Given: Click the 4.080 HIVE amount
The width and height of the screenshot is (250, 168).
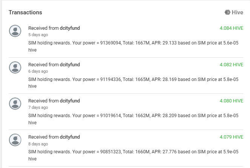Looking at the screenshot, I should 231,101.
